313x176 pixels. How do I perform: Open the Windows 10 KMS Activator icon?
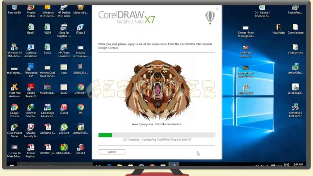[14, 51]
